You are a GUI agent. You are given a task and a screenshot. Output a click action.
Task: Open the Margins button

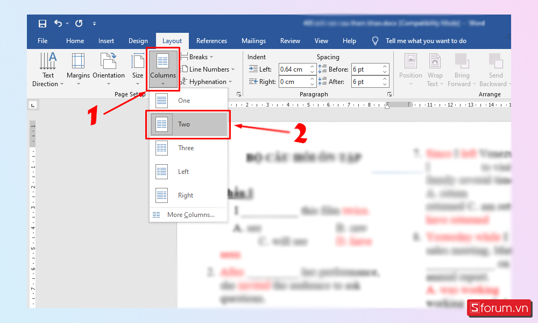[x=78, y=69]
